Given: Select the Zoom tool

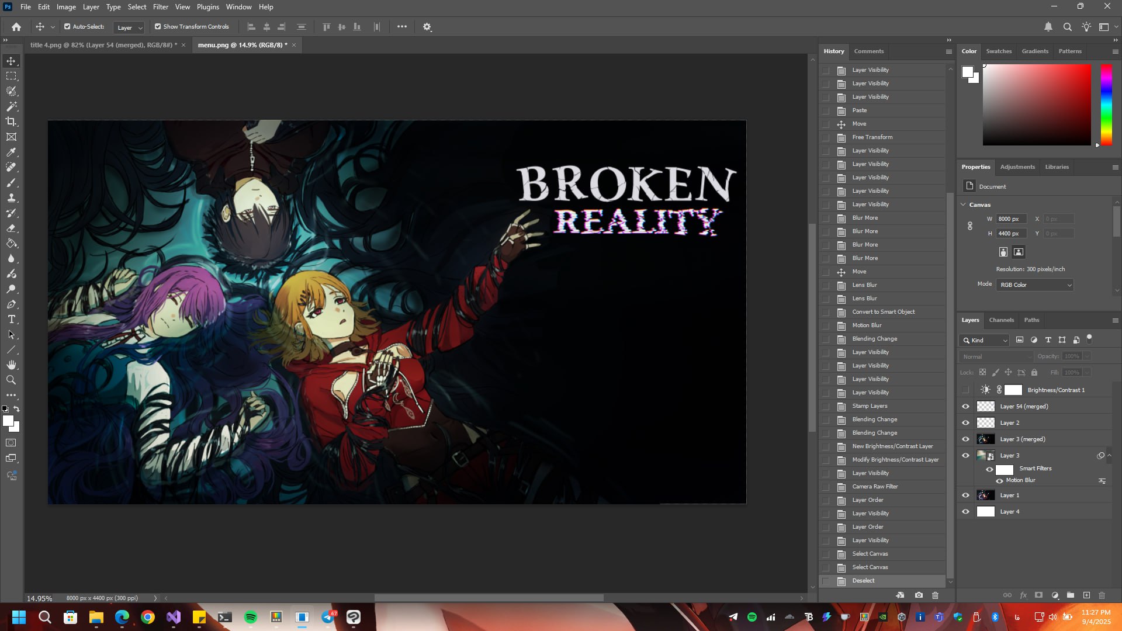Looking at the screenshot, I should tap(11, 380).
